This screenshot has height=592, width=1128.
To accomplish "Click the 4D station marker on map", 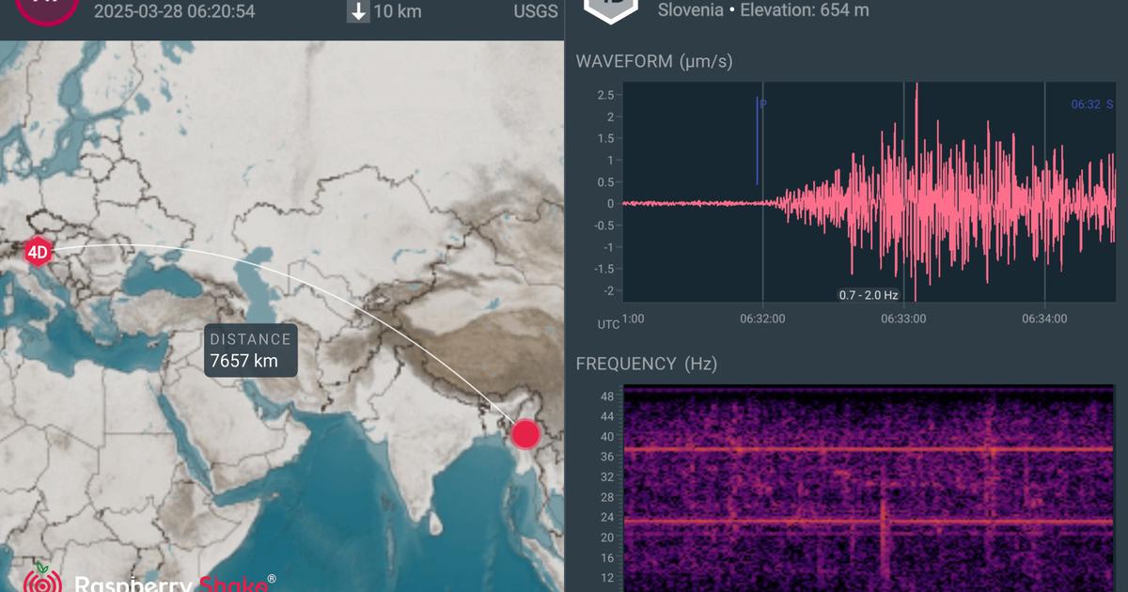I will coord(37,252).
